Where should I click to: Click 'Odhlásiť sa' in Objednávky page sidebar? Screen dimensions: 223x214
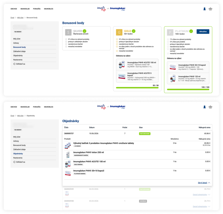20,162
